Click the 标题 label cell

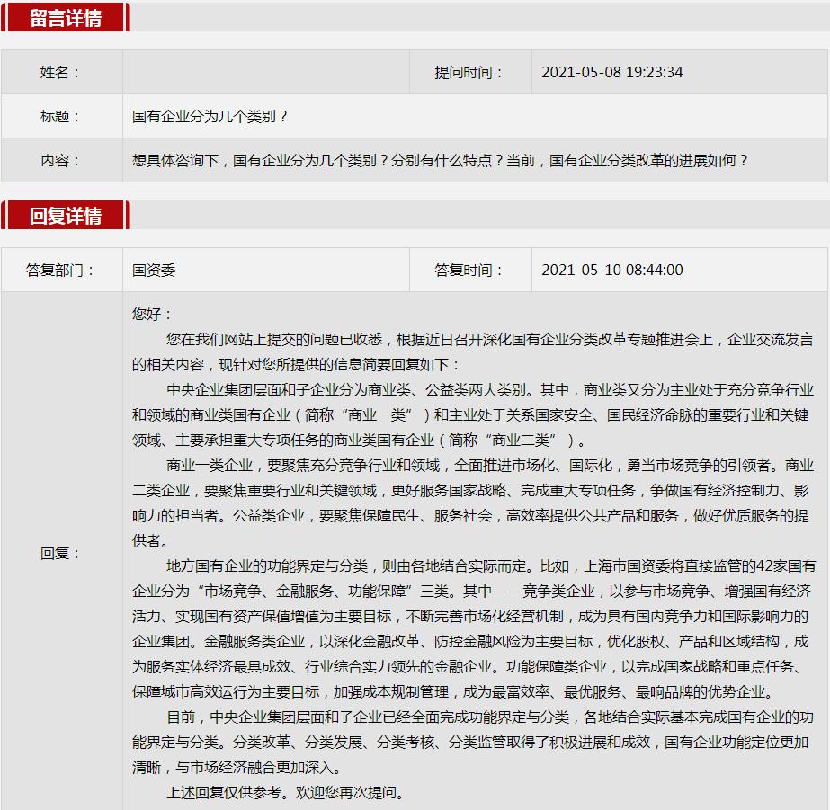(61, 117)
